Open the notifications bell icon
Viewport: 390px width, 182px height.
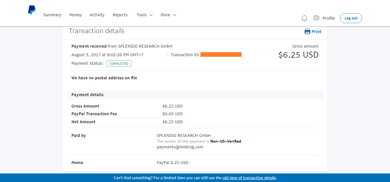pos(304,18)
